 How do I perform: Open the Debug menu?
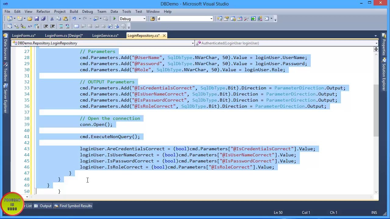[x=87, y=11]
